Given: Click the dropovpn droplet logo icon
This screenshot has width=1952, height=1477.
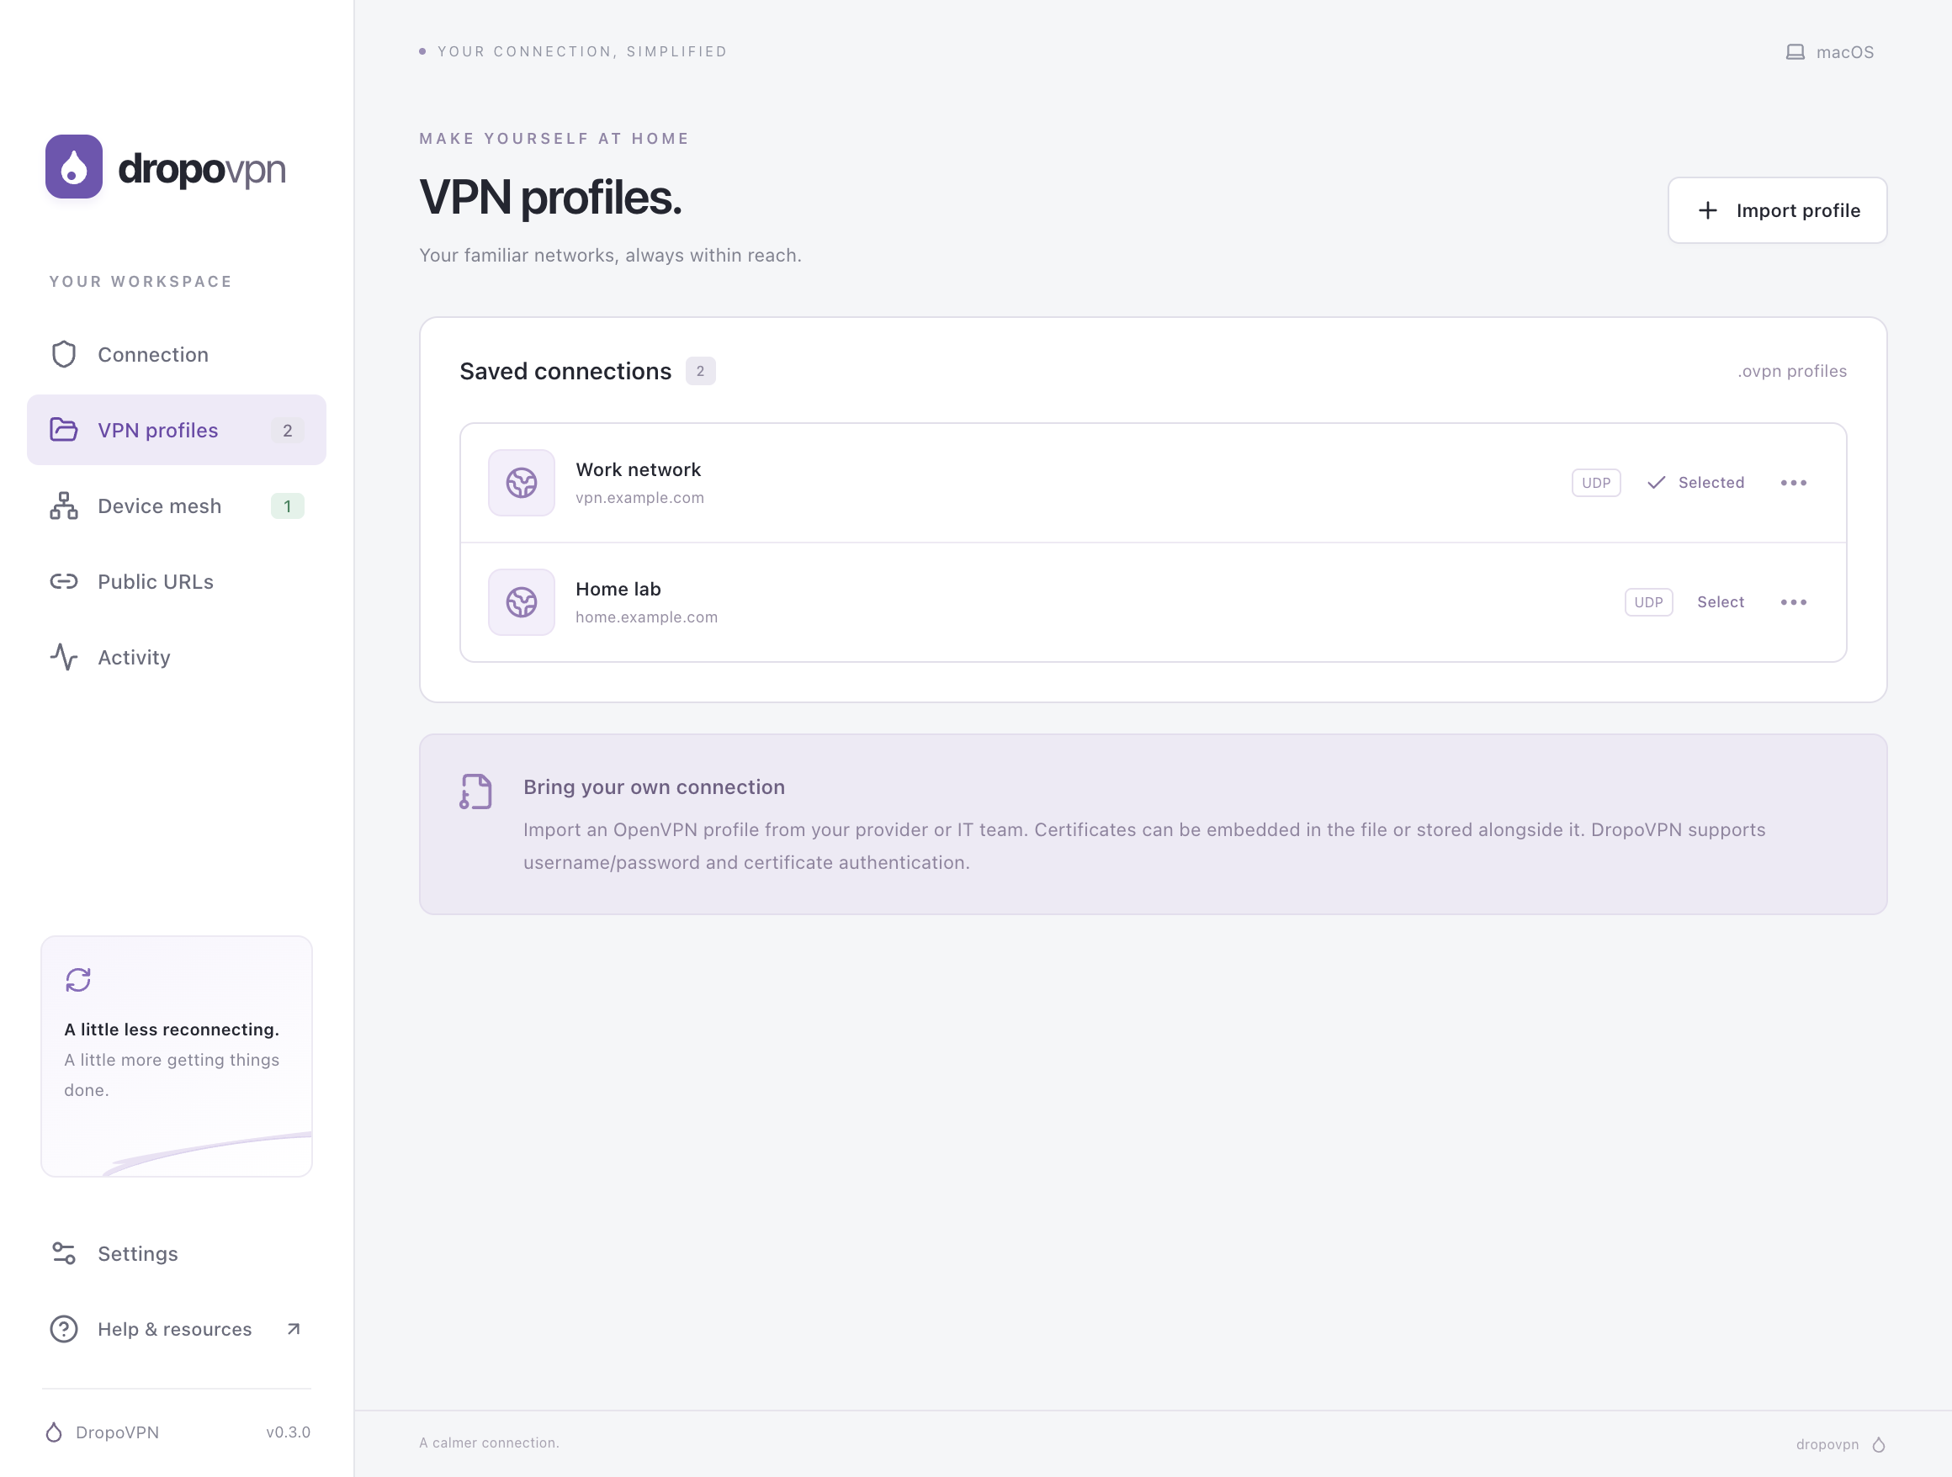Looking at the screenshot, I should click(74, 167).
